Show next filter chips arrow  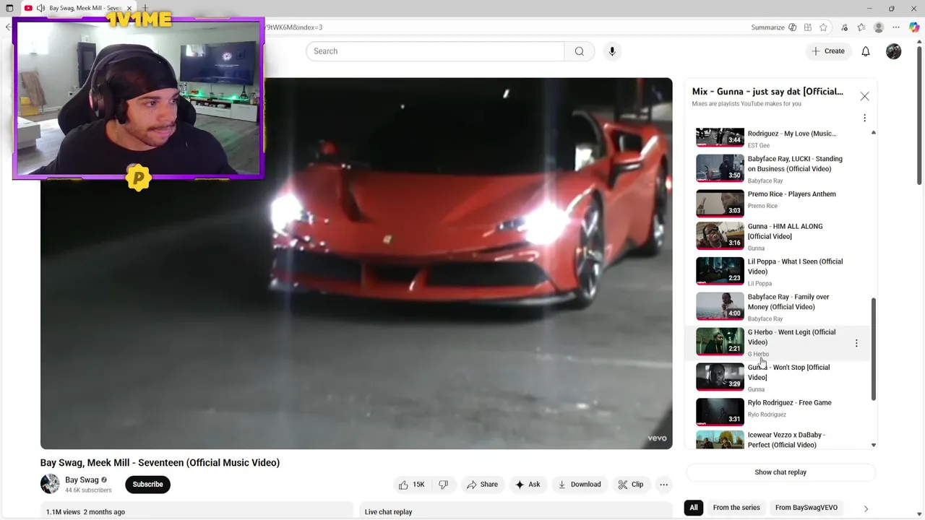pyautogui.click(x=866, y=508)
